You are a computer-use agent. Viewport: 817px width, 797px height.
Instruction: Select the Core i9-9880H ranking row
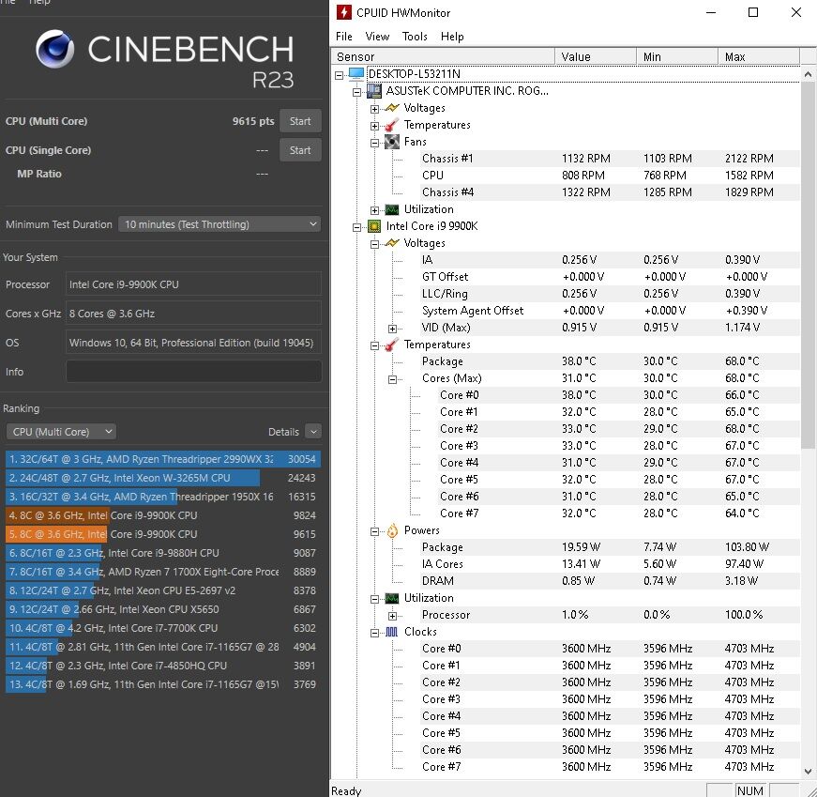click(x=163, y=553)
